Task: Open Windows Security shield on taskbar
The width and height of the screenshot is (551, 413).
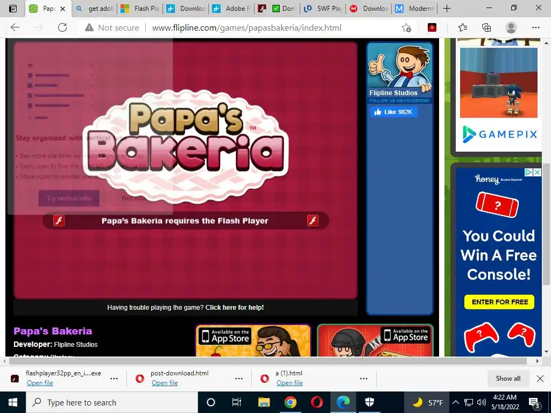Action: [x=369, y=402]
